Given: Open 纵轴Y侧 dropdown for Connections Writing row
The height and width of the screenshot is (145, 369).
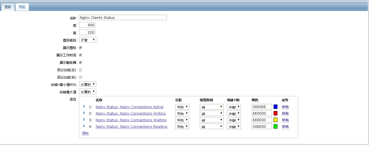Looking at the screenshot, I should [234, 113].
